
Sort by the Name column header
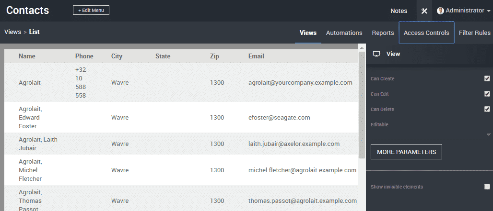click(27, 56)
